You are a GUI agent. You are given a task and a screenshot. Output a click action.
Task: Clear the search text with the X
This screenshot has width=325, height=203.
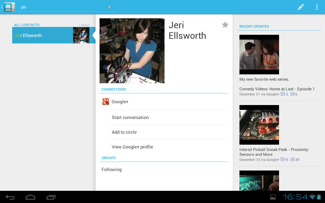pos(109,7)
